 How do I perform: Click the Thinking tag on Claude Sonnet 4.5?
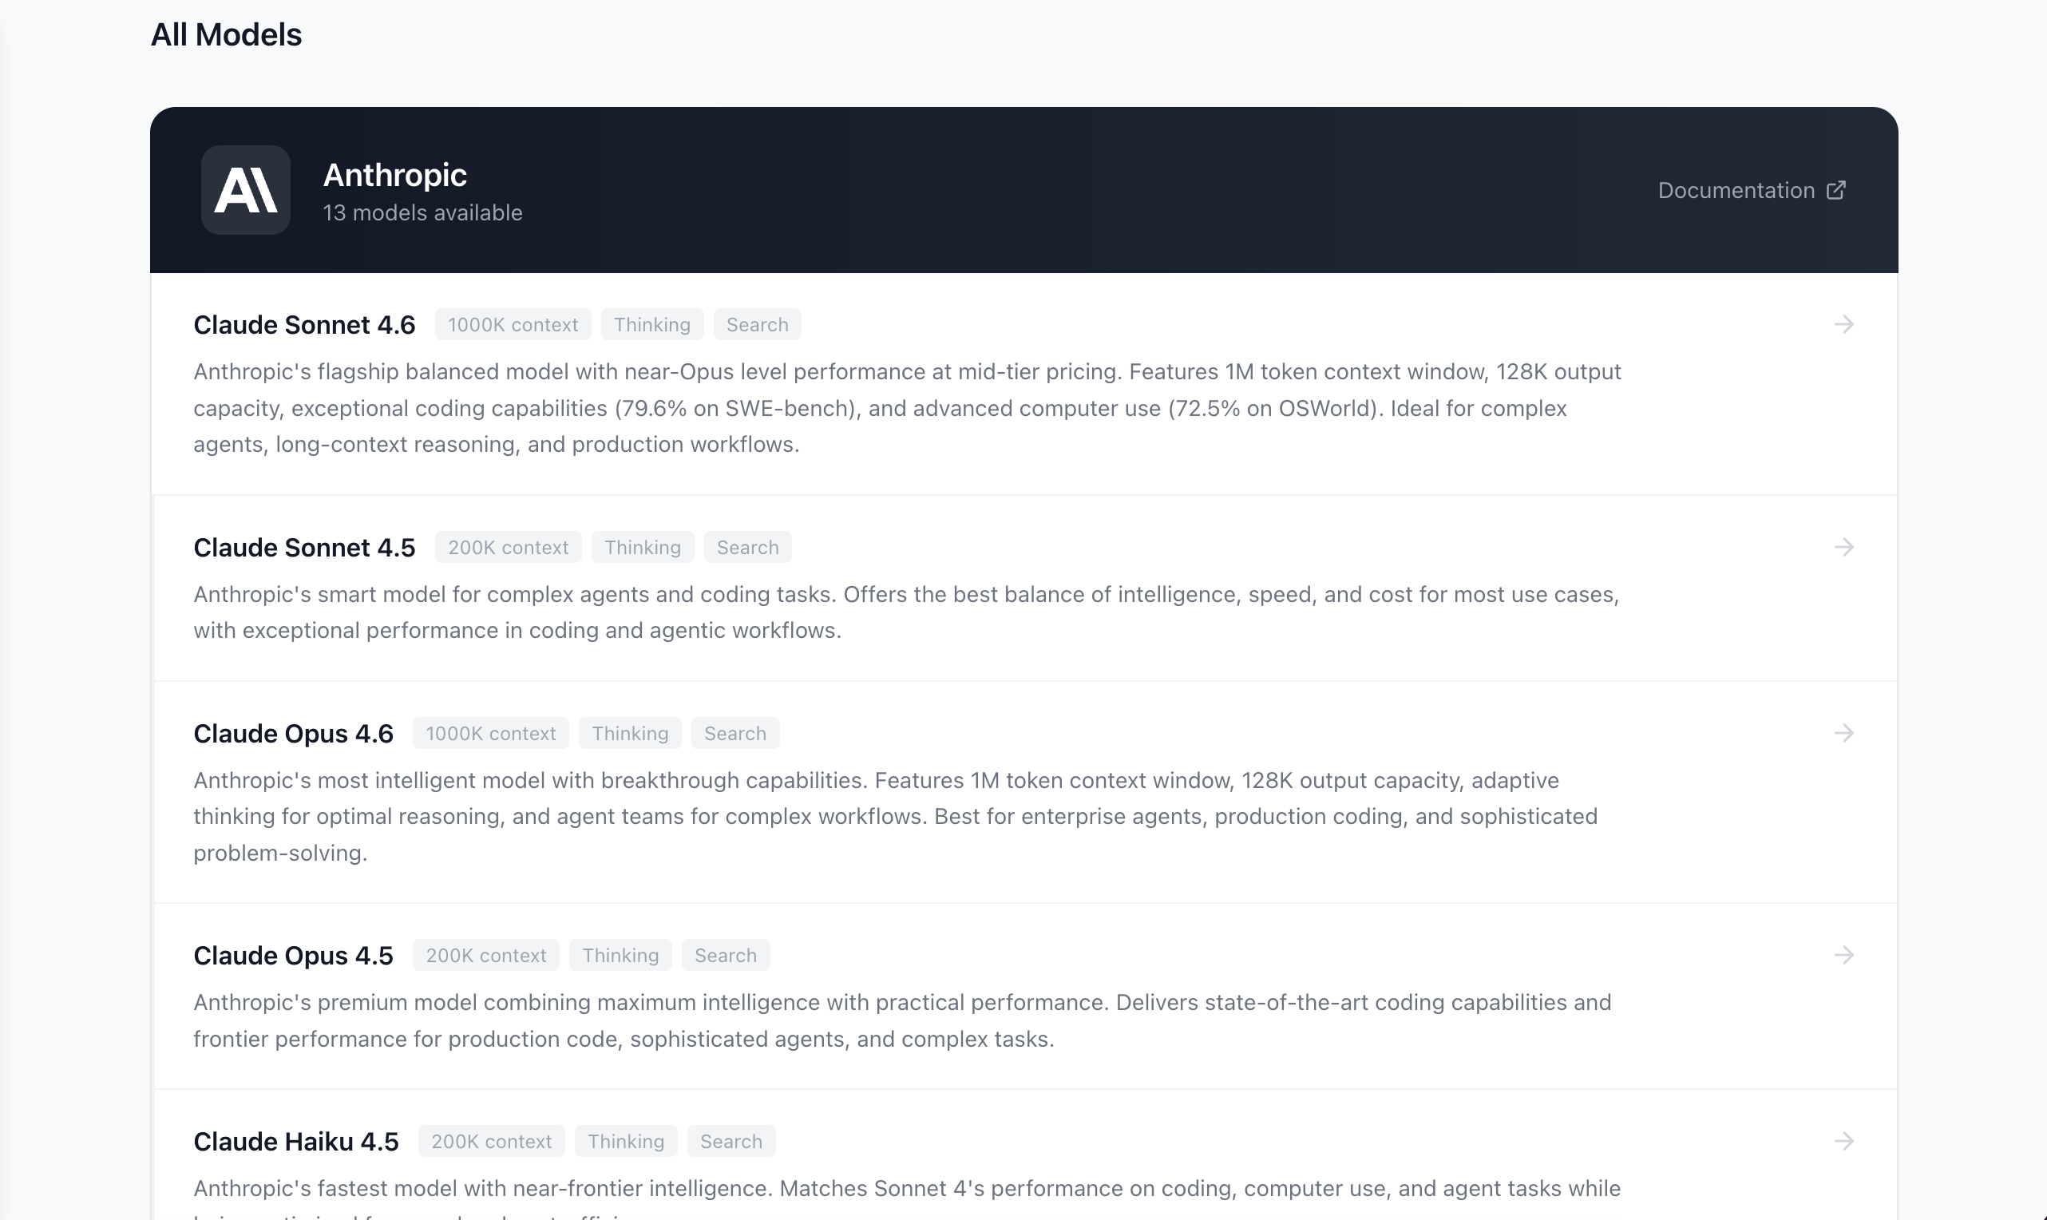click(643, 548)
